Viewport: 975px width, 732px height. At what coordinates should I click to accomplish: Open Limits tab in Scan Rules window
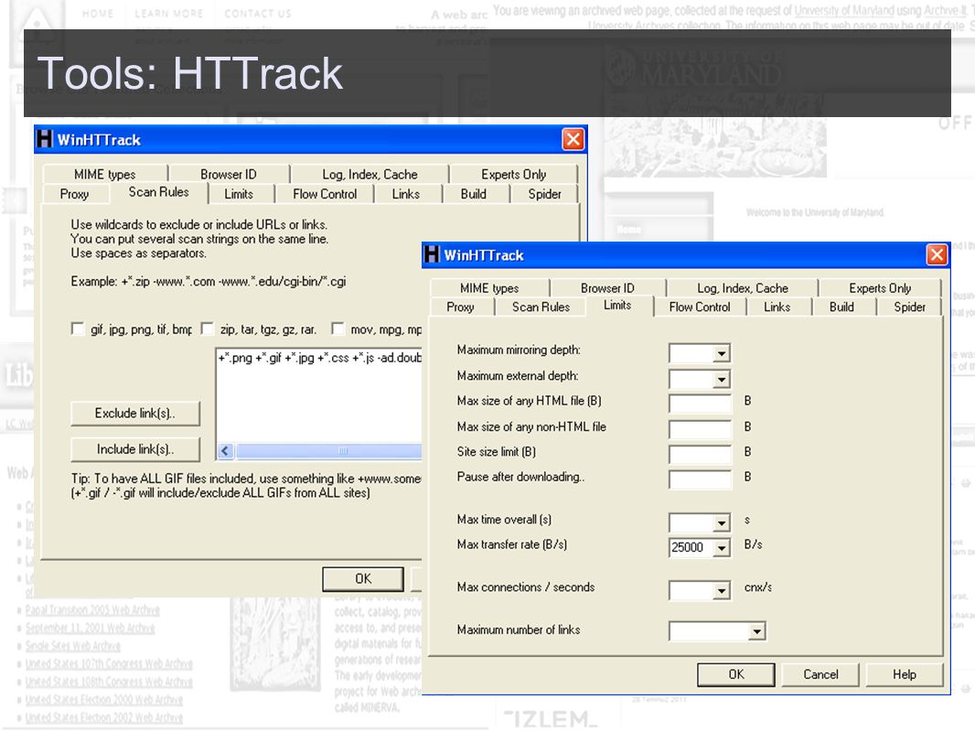pos(239,194)
